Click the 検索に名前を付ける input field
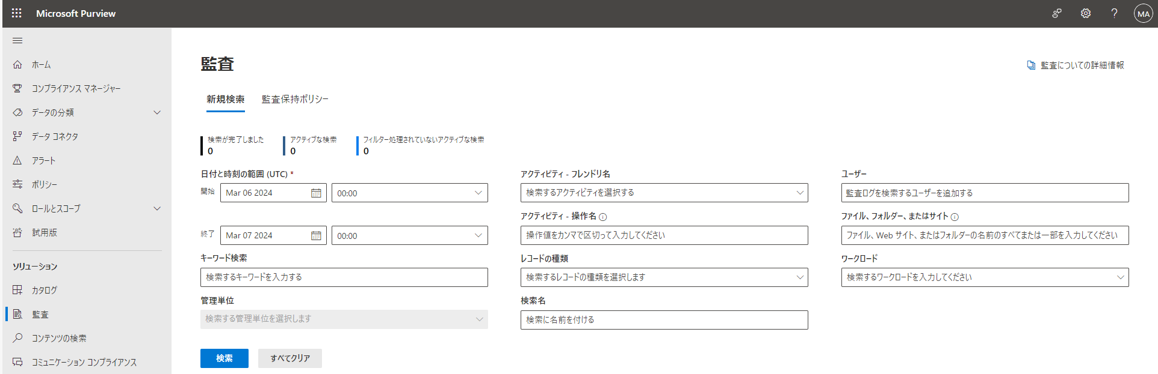This screenshot has width=1158, height=374. click(x=664, y=320)
